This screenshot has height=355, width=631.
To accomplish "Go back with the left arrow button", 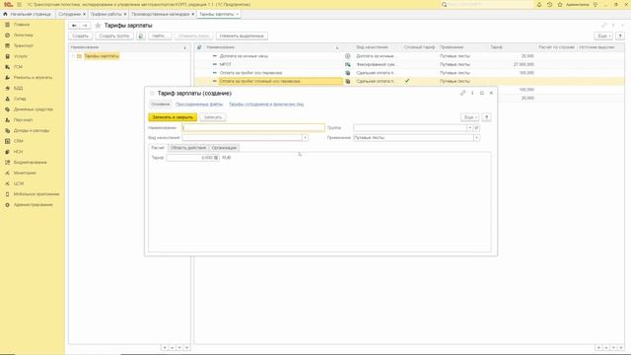I will pos(74,26).
